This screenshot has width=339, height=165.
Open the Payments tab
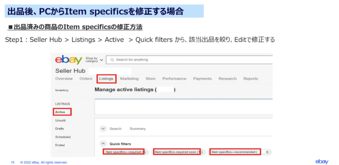(x=203, y=79)
